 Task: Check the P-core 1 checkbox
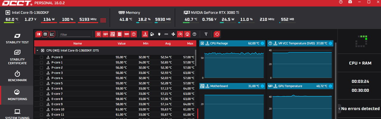(41, 62)
